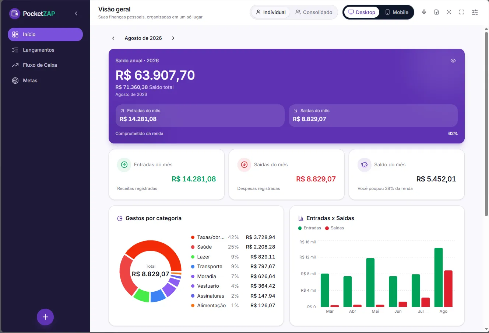489x333 pixels.
Task: Navigate to Fluxo de Caixa
Action: click(45, 65)
